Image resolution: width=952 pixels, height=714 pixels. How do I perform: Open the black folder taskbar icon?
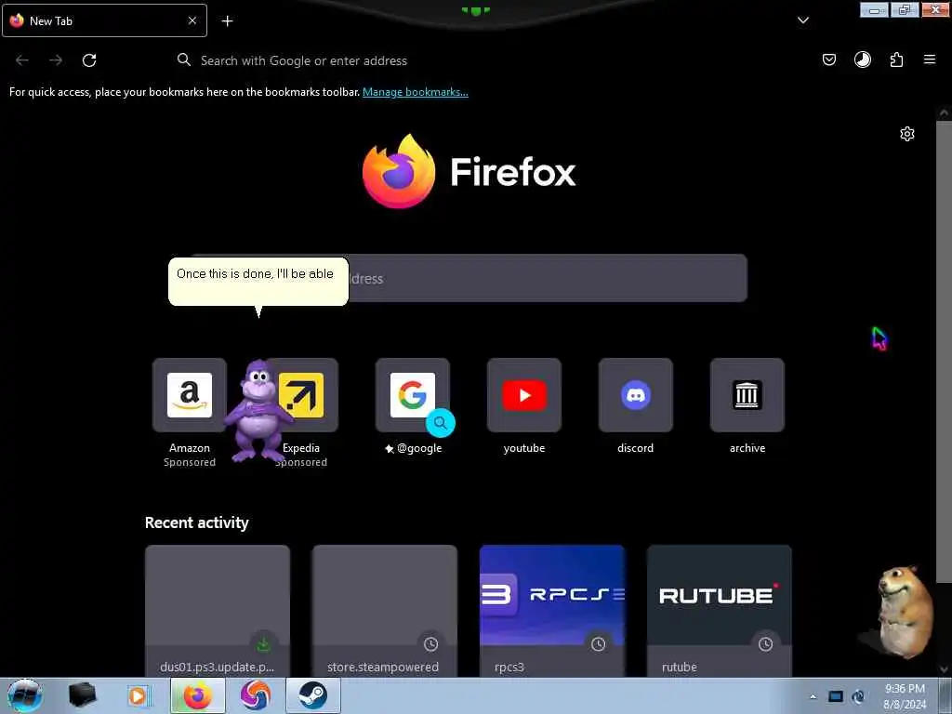point(82,695)
